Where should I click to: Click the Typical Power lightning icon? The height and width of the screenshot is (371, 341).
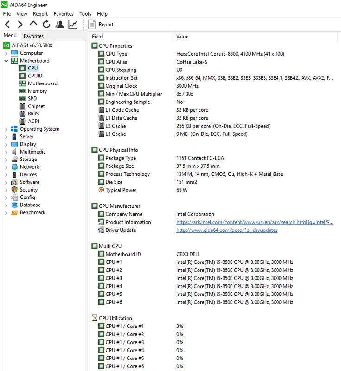coord(101,190)
